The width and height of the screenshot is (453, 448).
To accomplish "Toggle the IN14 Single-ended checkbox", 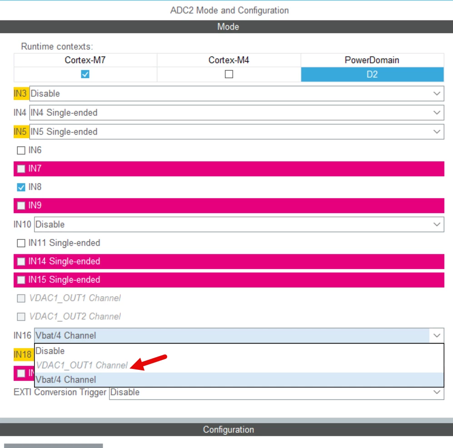I will [x=21, y=261].
